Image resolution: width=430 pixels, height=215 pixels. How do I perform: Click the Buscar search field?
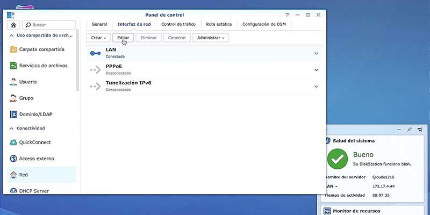49,25
